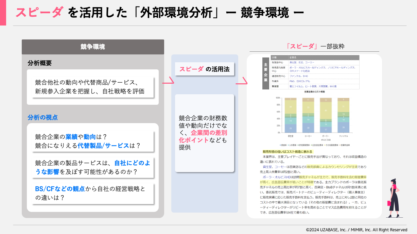Click the 資生堂、花王、コーセー table cell
The height and width of the screenshot is (234, 417).
(x=324, y=63)
